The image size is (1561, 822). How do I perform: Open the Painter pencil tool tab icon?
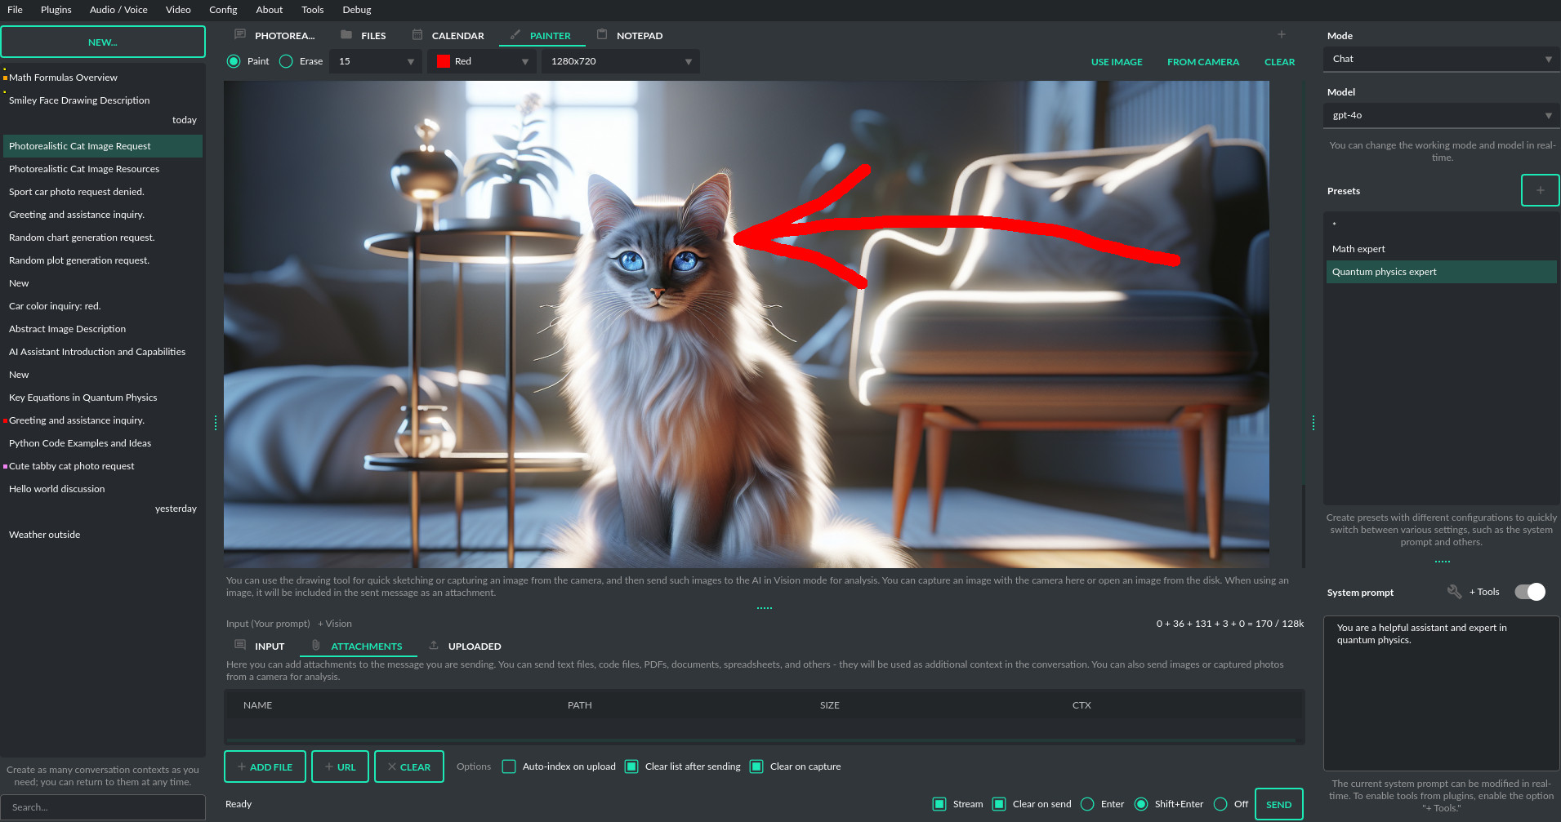(514, 35)
